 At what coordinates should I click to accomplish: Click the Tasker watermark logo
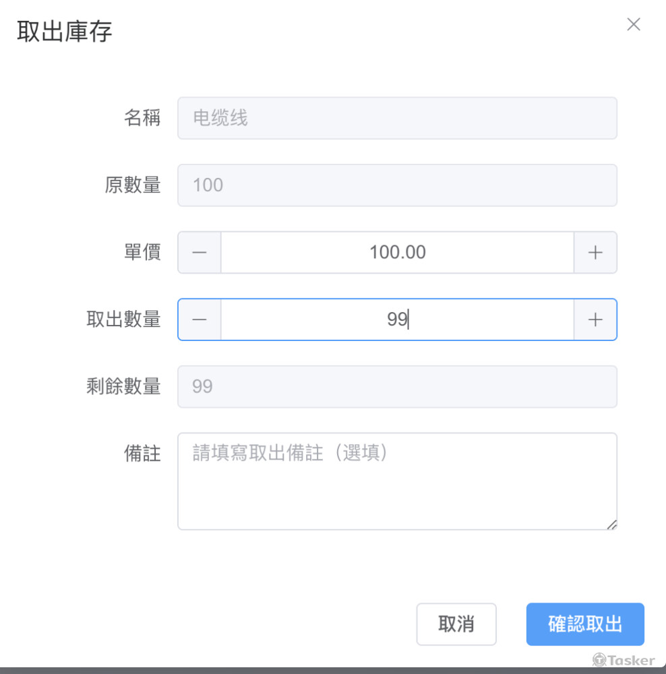pos(624,660)
